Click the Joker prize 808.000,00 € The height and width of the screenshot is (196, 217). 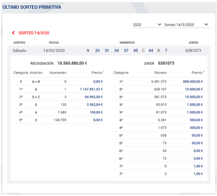point(193,82)
